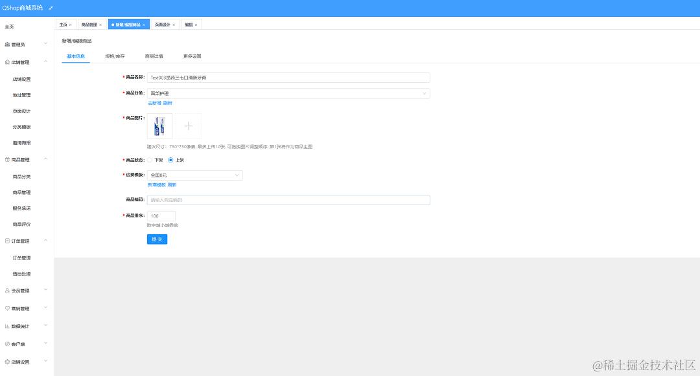The height and width of the screenshot is (376, 700).
Task: Click the 客户端 circular icon
Action: [7, 344]
